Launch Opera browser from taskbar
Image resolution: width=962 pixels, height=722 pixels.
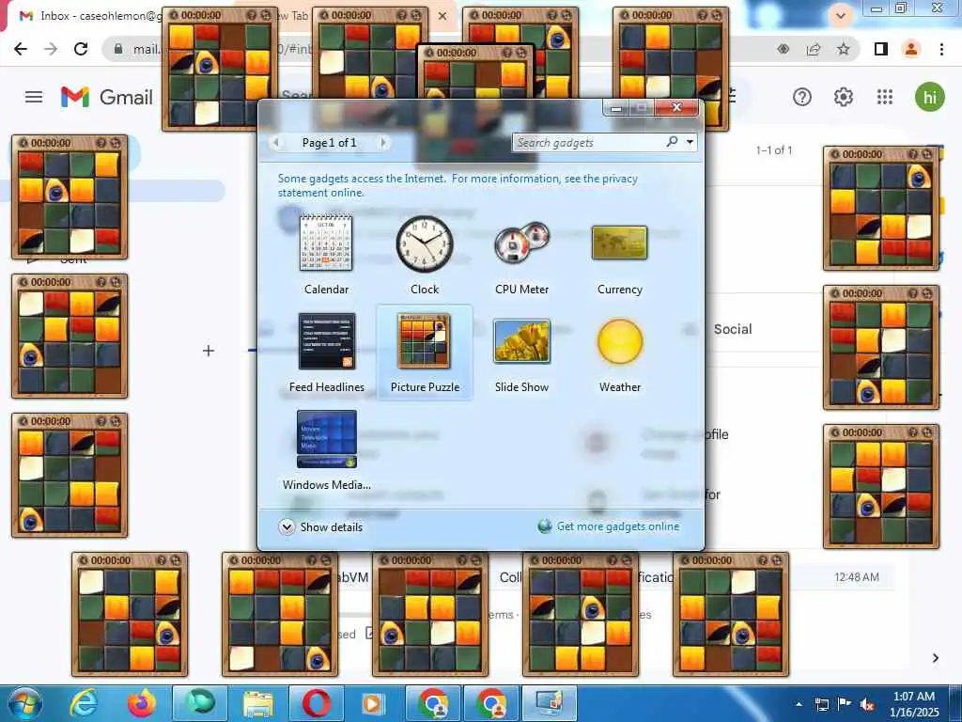coord(316,703)
